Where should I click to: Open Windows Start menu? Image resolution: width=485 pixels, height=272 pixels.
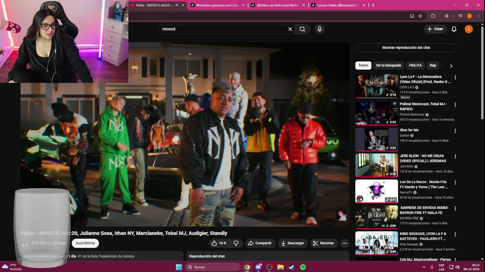[x=179, y=267]
